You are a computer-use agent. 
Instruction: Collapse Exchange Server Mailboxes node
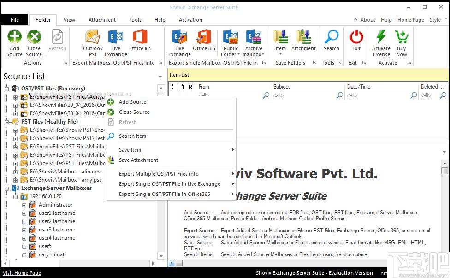[x=6, y=189]
